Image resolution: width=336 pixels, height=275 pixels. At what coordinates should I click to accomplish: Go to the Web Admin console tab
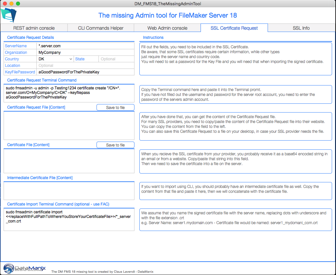[168, 28]
